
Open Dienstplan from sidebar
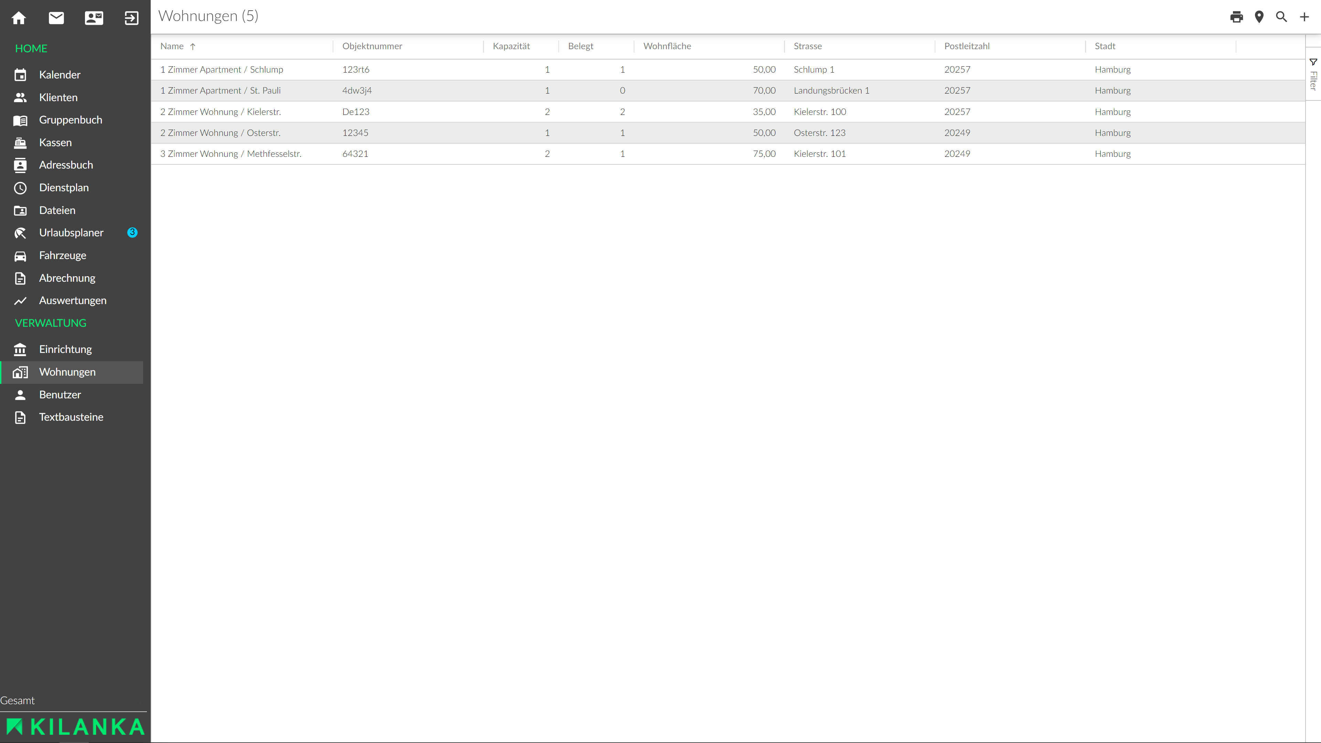(x=64, y=188)
